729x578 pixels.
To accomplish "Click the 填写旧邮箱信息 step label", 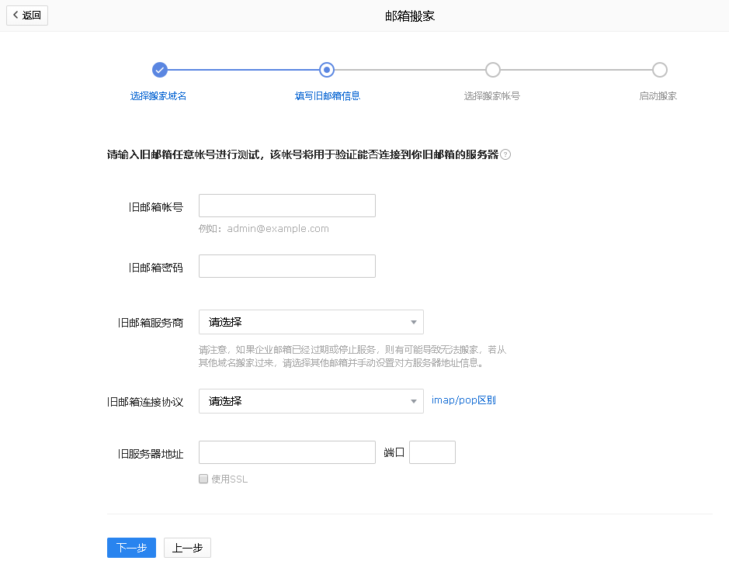I will [327, 96].
